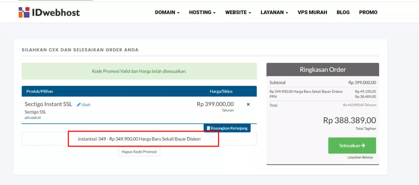Screen dimensions: 419x185
Task: Click the pencil icon next to Ubah
Action: 79,105
